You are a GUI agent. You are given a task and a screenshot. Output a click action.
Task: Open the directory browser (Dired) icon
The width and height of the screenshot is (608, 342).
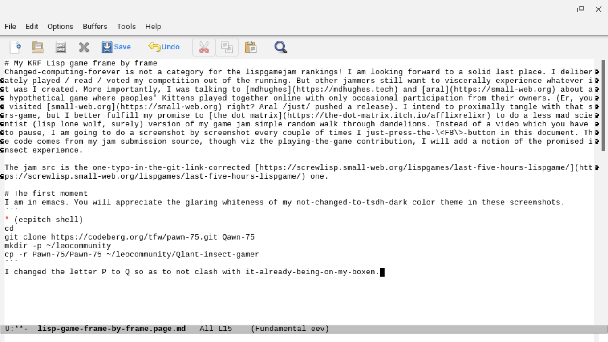point(61,47)
